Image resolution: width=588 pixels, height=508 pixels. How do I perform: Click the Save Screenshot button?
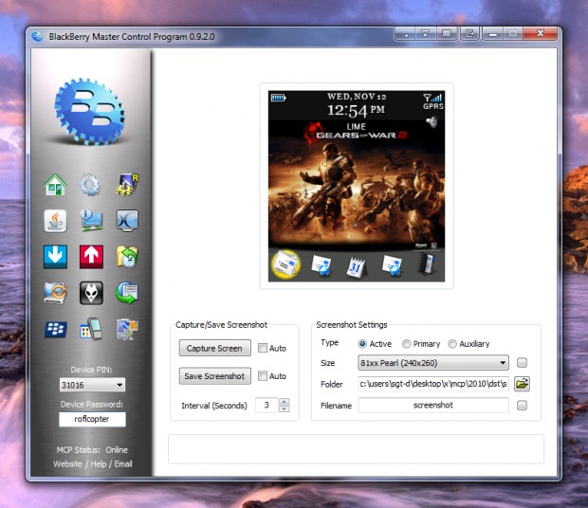click(x=214, y=375)
